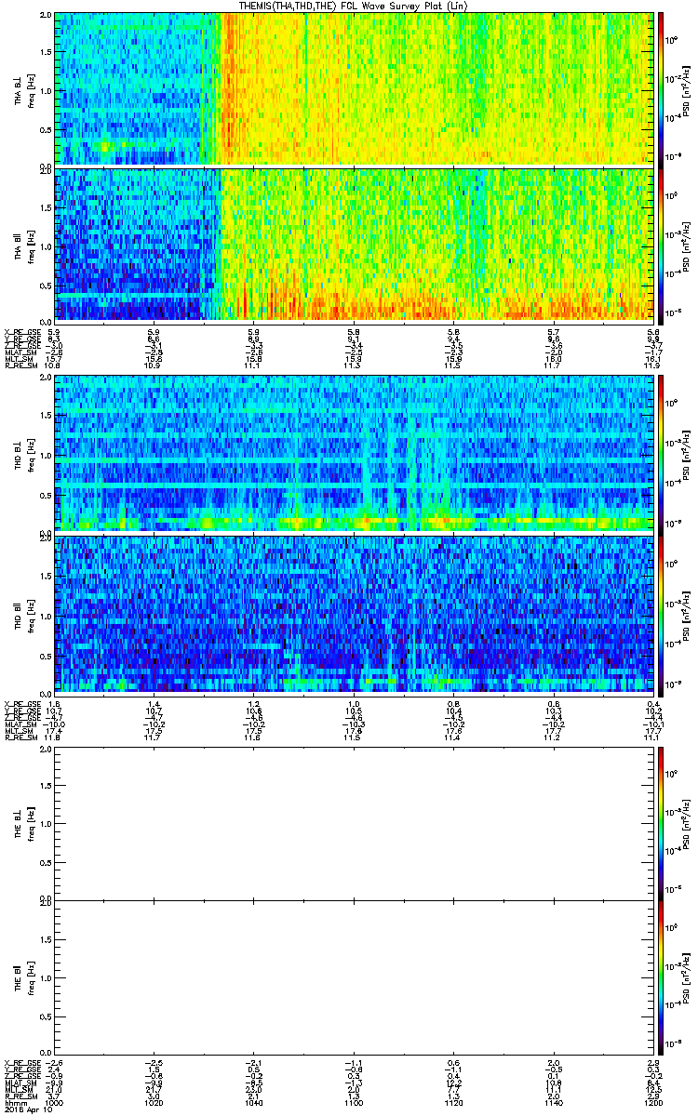Click the THA B-perpendicular spectrogram panel
This screenshot has width=698, height=1116.
[x=353, y=89]
